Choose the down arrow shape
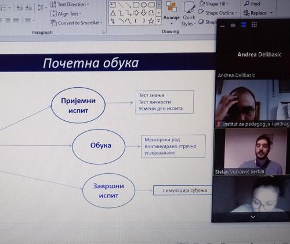Image resolution: width=290 pixels, height=244 pixels. (144, 13)
